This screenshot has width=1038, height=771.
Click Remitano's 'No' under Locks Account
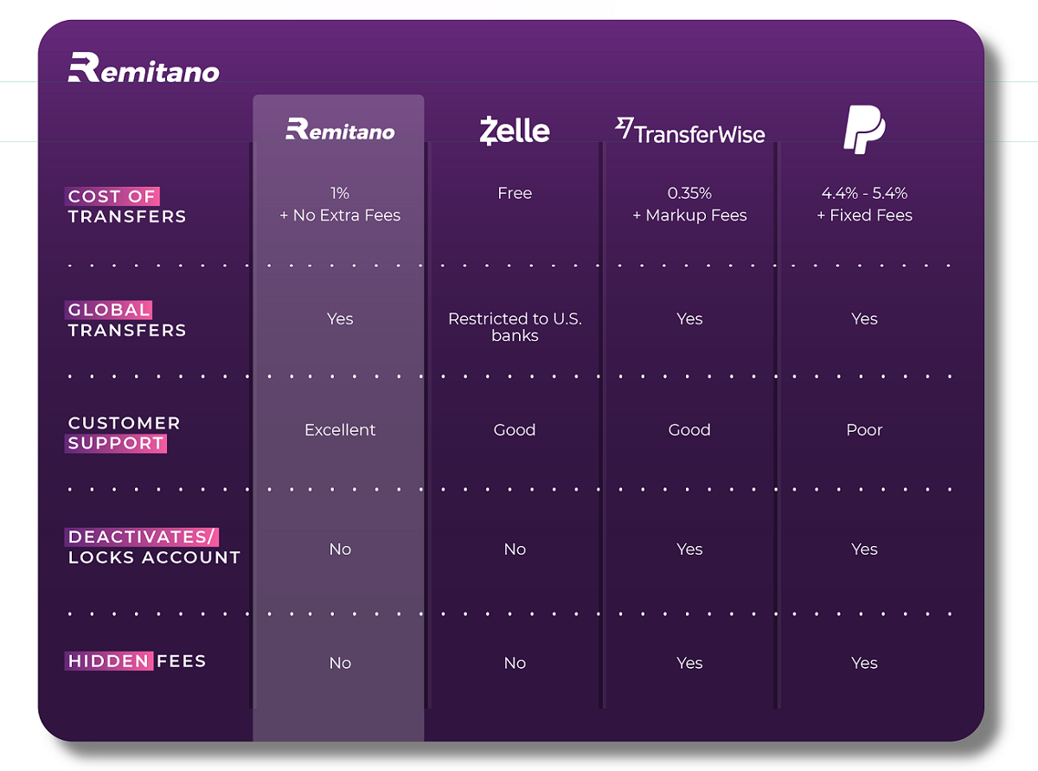coord(340,549)
